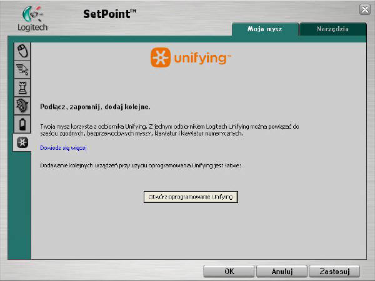Screen dimensions: 375x281
Task: Confirm with the OK button
Action: click(229, 272)
